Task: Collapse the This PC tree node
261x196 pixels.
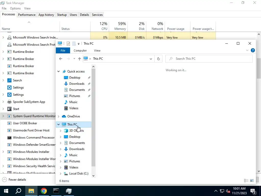Action: (x=58, y=124)
